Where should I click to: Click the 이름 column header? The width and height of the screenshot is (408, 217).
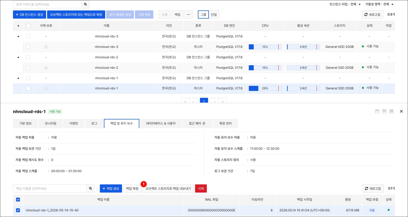pos(106,26)
